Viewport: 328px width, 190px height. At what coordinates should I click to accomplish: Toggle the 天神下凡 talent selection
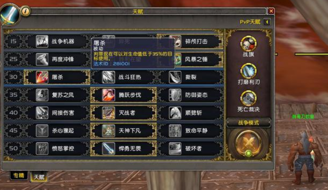[x=123, y=130]
